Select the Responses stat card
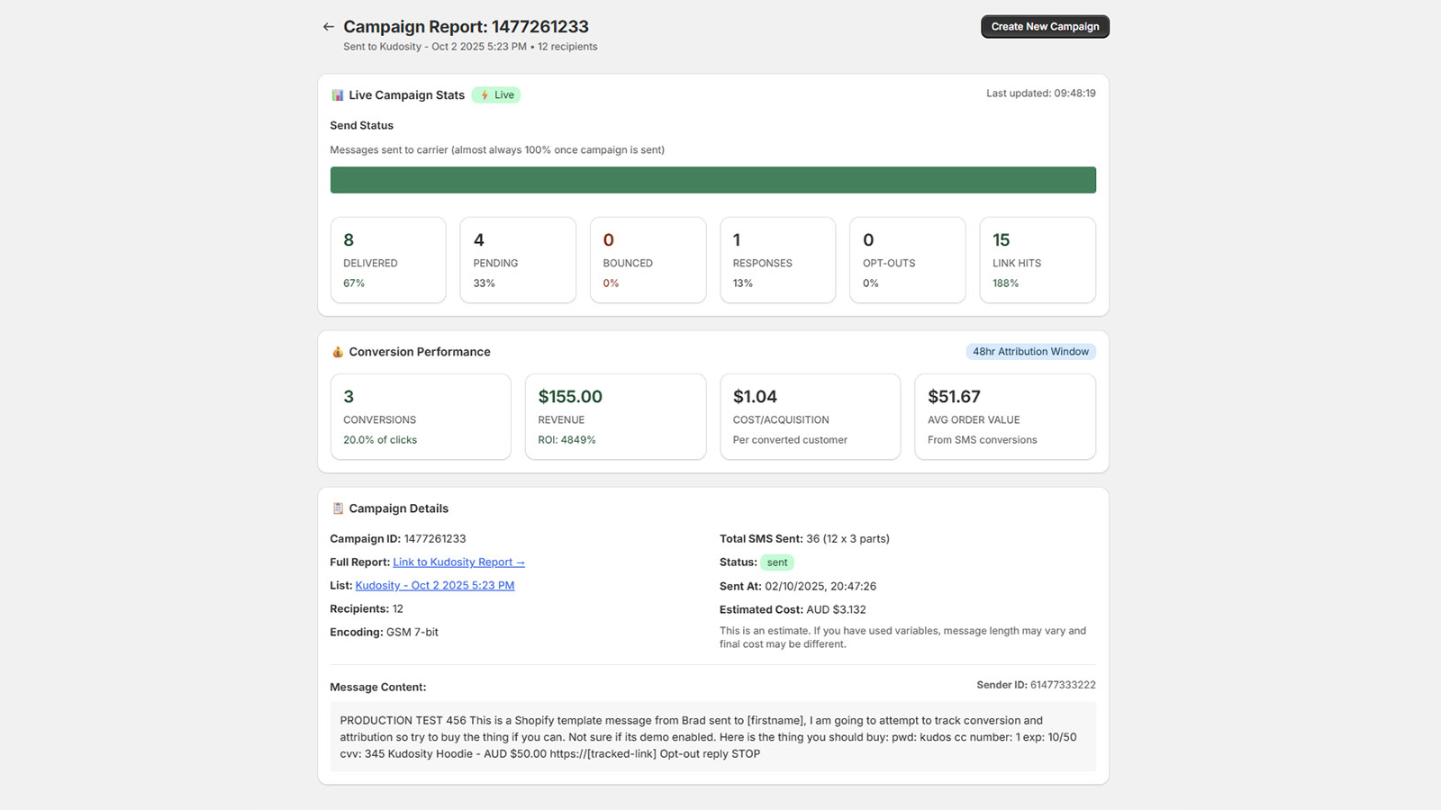Viewport: 1441px width, 810px height. click(777, 260)
